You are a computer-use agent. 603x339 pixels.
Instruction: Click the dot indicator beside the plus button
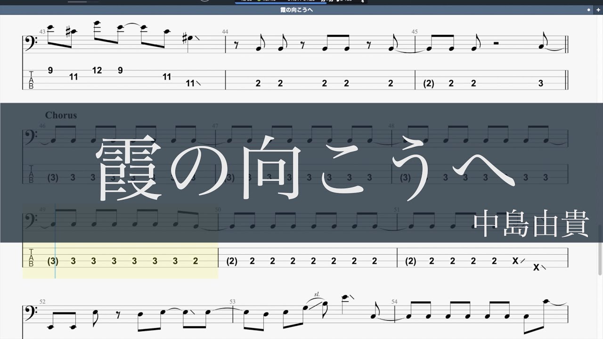pyautogui.click(x=589, y=10)
